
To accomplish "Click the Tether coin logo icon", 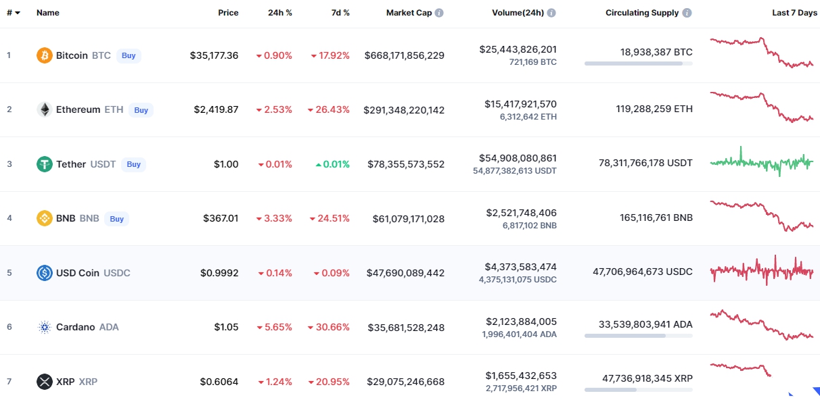I will (x=44, y=164).
